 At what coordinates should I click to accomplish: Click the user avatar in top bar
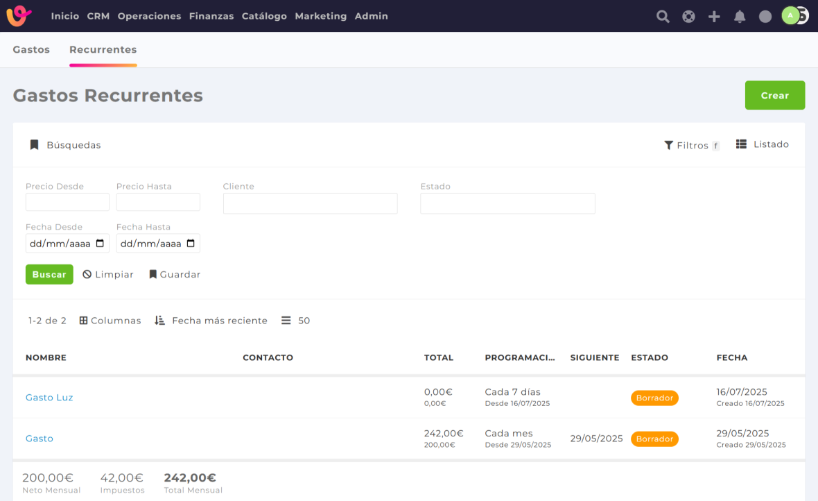(791, 15)
